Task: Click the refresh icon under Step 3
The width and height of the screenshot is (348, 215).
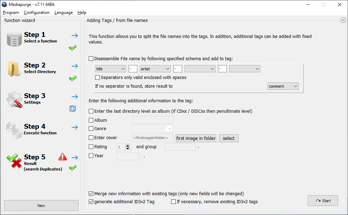Action: (x=73, y=109)
